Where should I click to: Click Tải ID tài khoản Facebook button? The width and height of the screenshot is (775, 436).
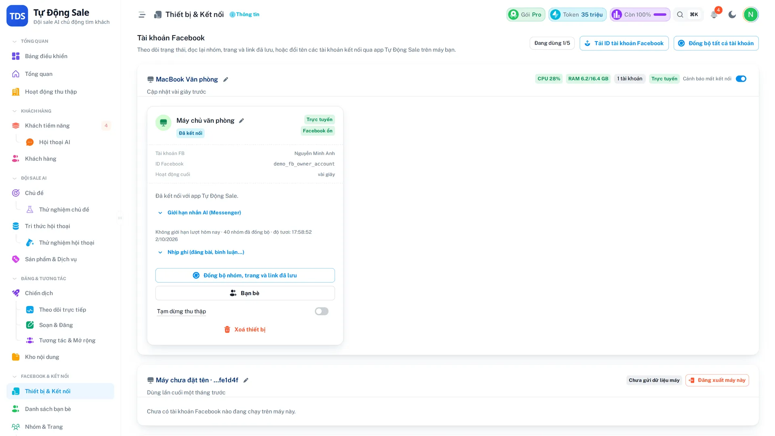(624, 43)
